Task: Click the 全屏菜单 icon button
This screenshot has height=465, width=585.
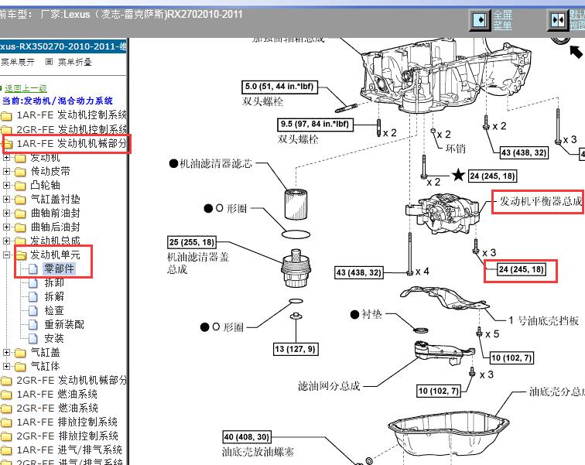Action: point(480,20)
